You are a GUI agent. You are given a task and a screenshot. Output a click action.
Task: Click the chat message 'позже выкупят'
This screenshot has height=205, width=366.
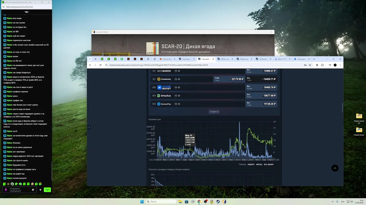(20, 178)
